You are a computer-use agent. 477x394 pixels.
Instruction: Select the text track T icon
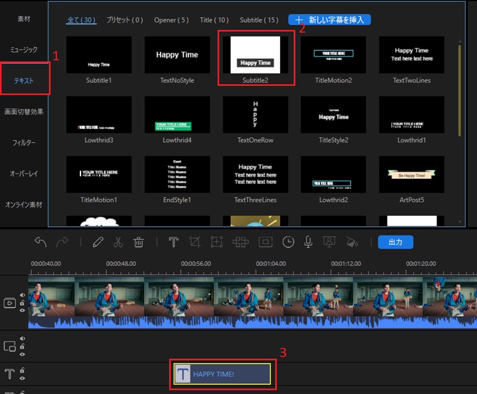click(10, 374)
